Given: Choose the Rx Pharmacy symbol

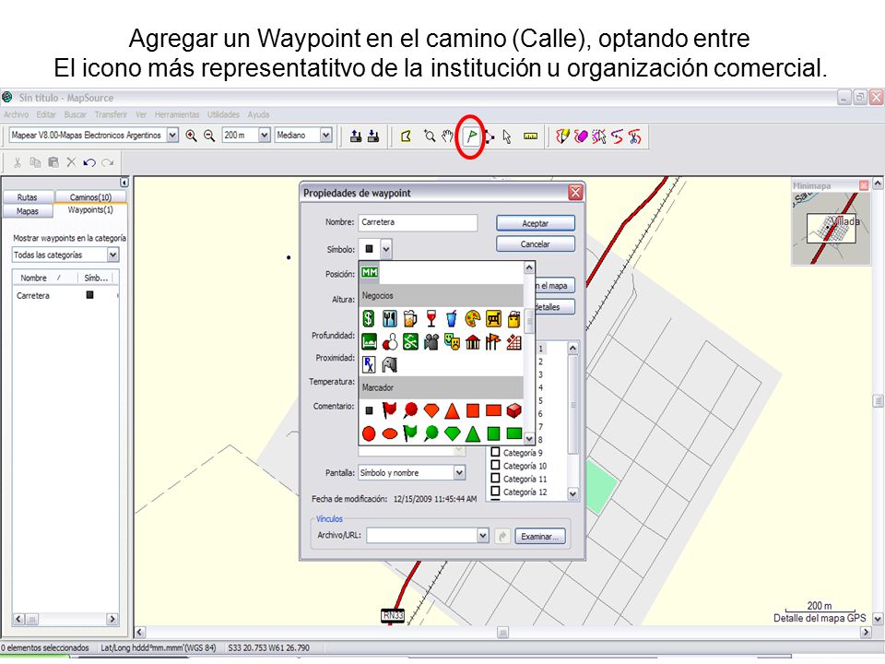Looking at the screenshot, I should point(369,364).
